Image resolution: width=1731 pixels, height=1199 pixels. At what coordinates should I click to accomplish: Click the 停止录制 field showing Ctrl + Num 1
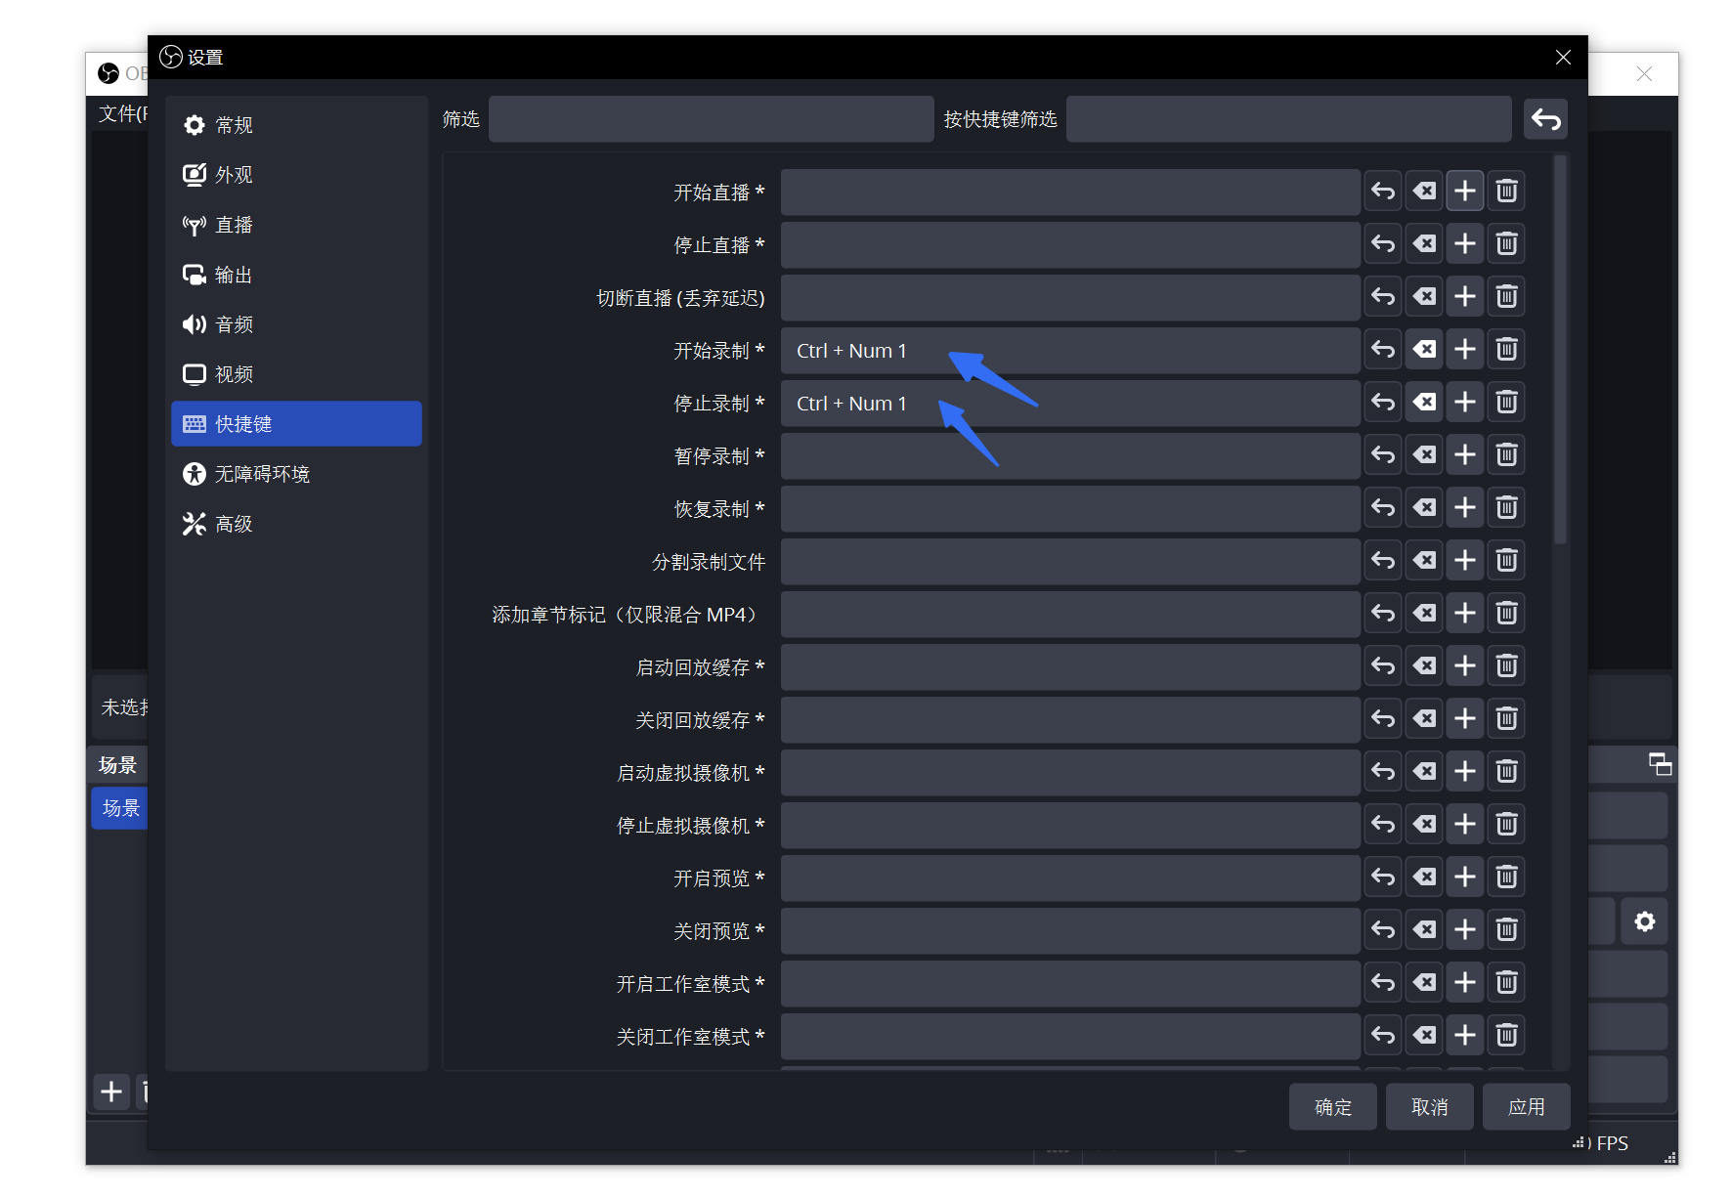(1070, 403)
